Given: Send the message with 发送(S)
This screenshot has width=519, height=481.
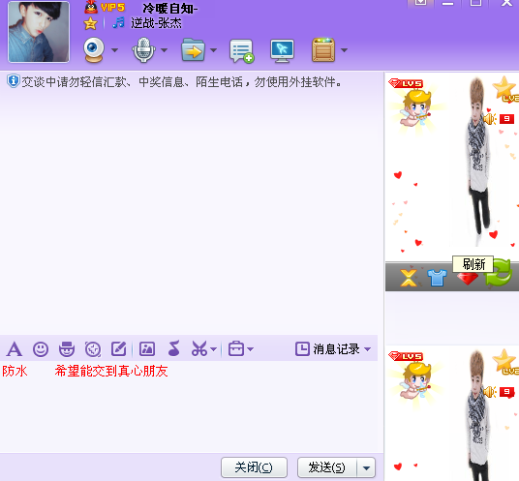Looking at the screenshot, I should pyautogui.click(x=327, y=467).
